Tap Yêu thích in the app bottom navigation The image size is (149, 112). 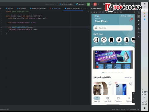tap(118, 99)
